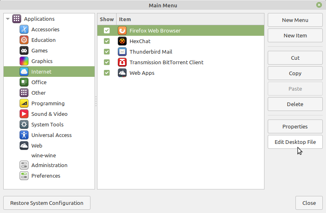Click the Web Apps item icon
The image size is (326, 213).
tap(122, 73)
